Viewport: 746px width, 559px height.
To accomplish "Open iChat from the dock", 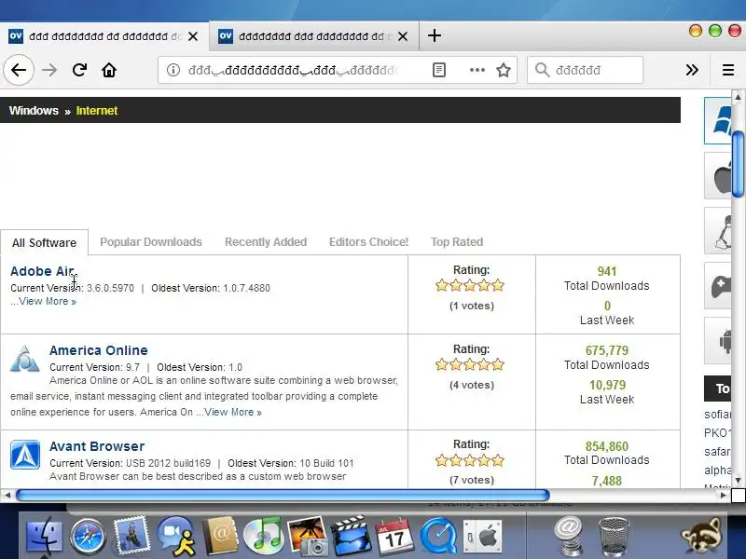I will [x=176, y=537].
